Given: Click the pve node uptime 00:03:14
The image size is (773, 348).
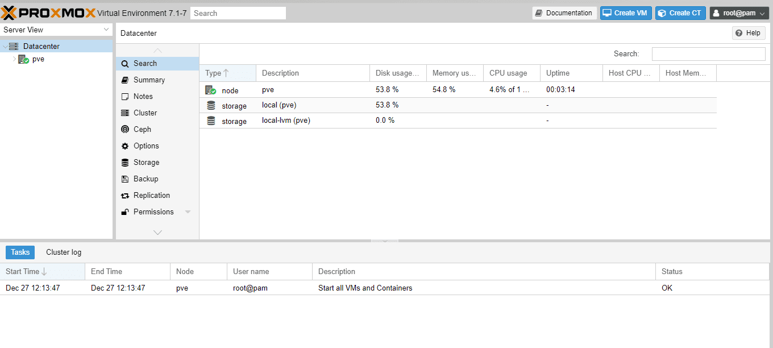Looking at the screenshot, I should pos(560,90).
